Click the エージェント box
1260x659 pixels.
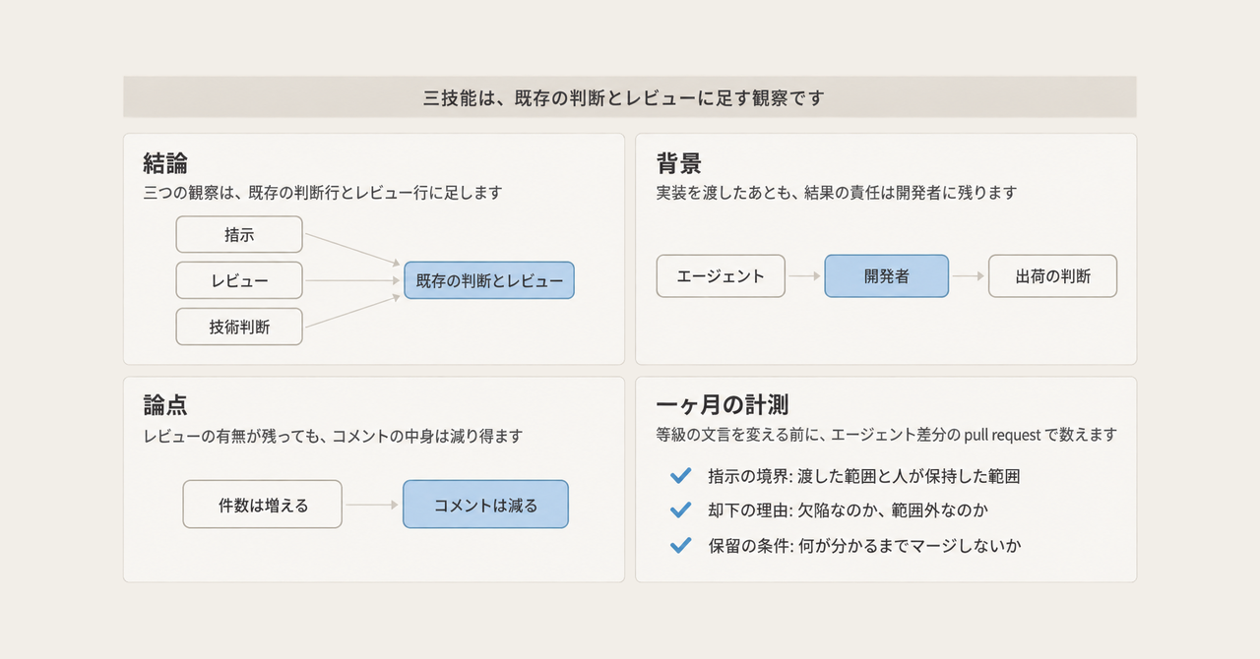click(721, 276)
